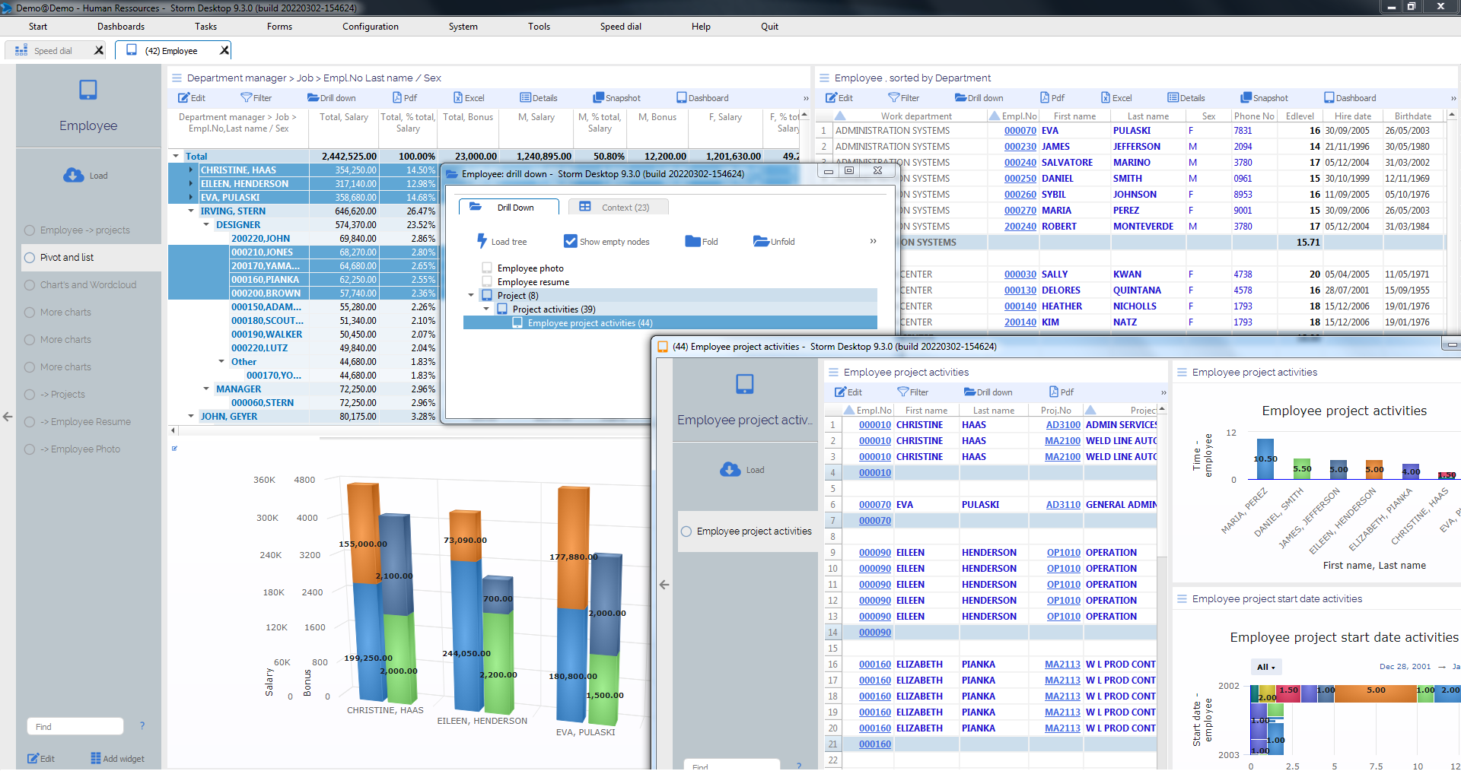Image resolution: width=1461 pixels, height=771 pixels.
Task: Export Department manager pivot to Pdf
Action: [405, 98]
